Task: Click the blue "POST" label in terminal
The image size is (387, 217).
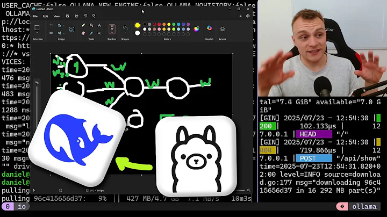Action: click(x=314, y=158)
